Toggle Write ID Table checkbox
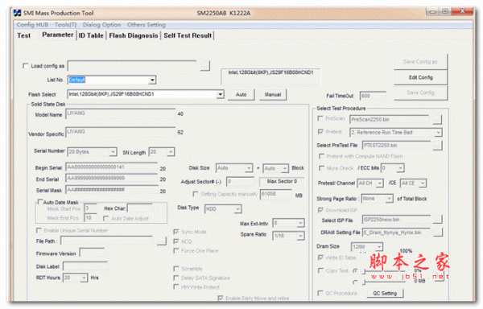 (320, 257)
